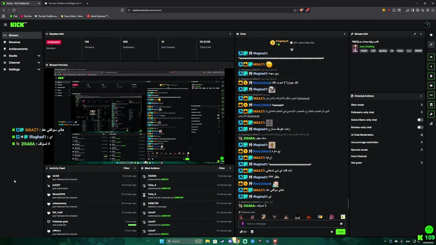
Task: Open Revenue in the left sidebar
Action: [22, 42]
